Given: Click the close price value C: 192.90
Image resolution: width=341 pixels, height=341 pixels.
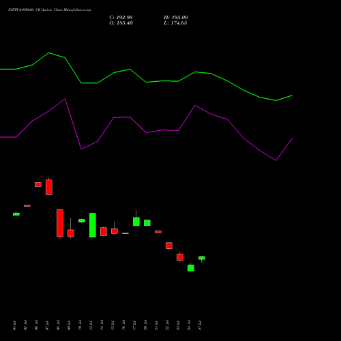Looking at the screenshot, I should click(x=121, y=18).
